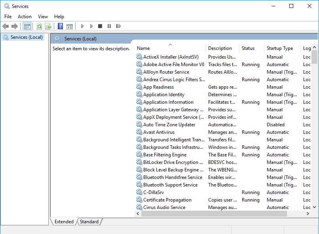Select Background Tasks Infrastructure service
The height and width of the screenshot is (234, 319).
(223, 147)
